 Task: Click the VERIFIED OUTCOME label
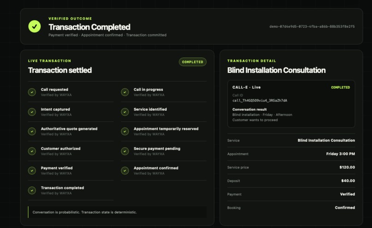point(70,18)
